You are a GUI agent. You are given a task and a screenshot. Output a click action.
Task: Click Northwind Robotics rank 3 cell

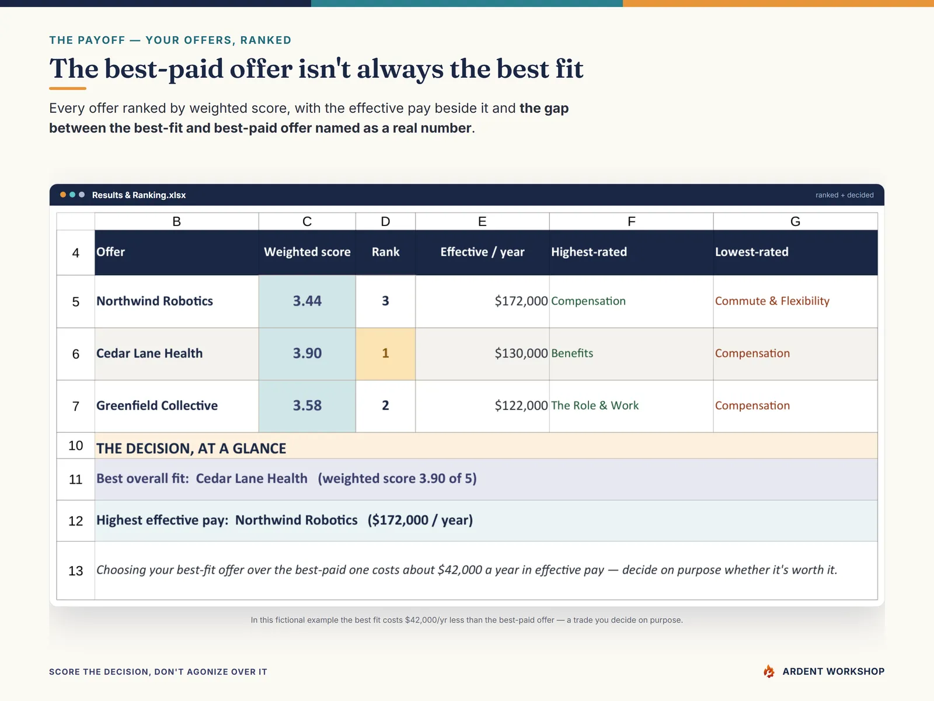(385, 301)
